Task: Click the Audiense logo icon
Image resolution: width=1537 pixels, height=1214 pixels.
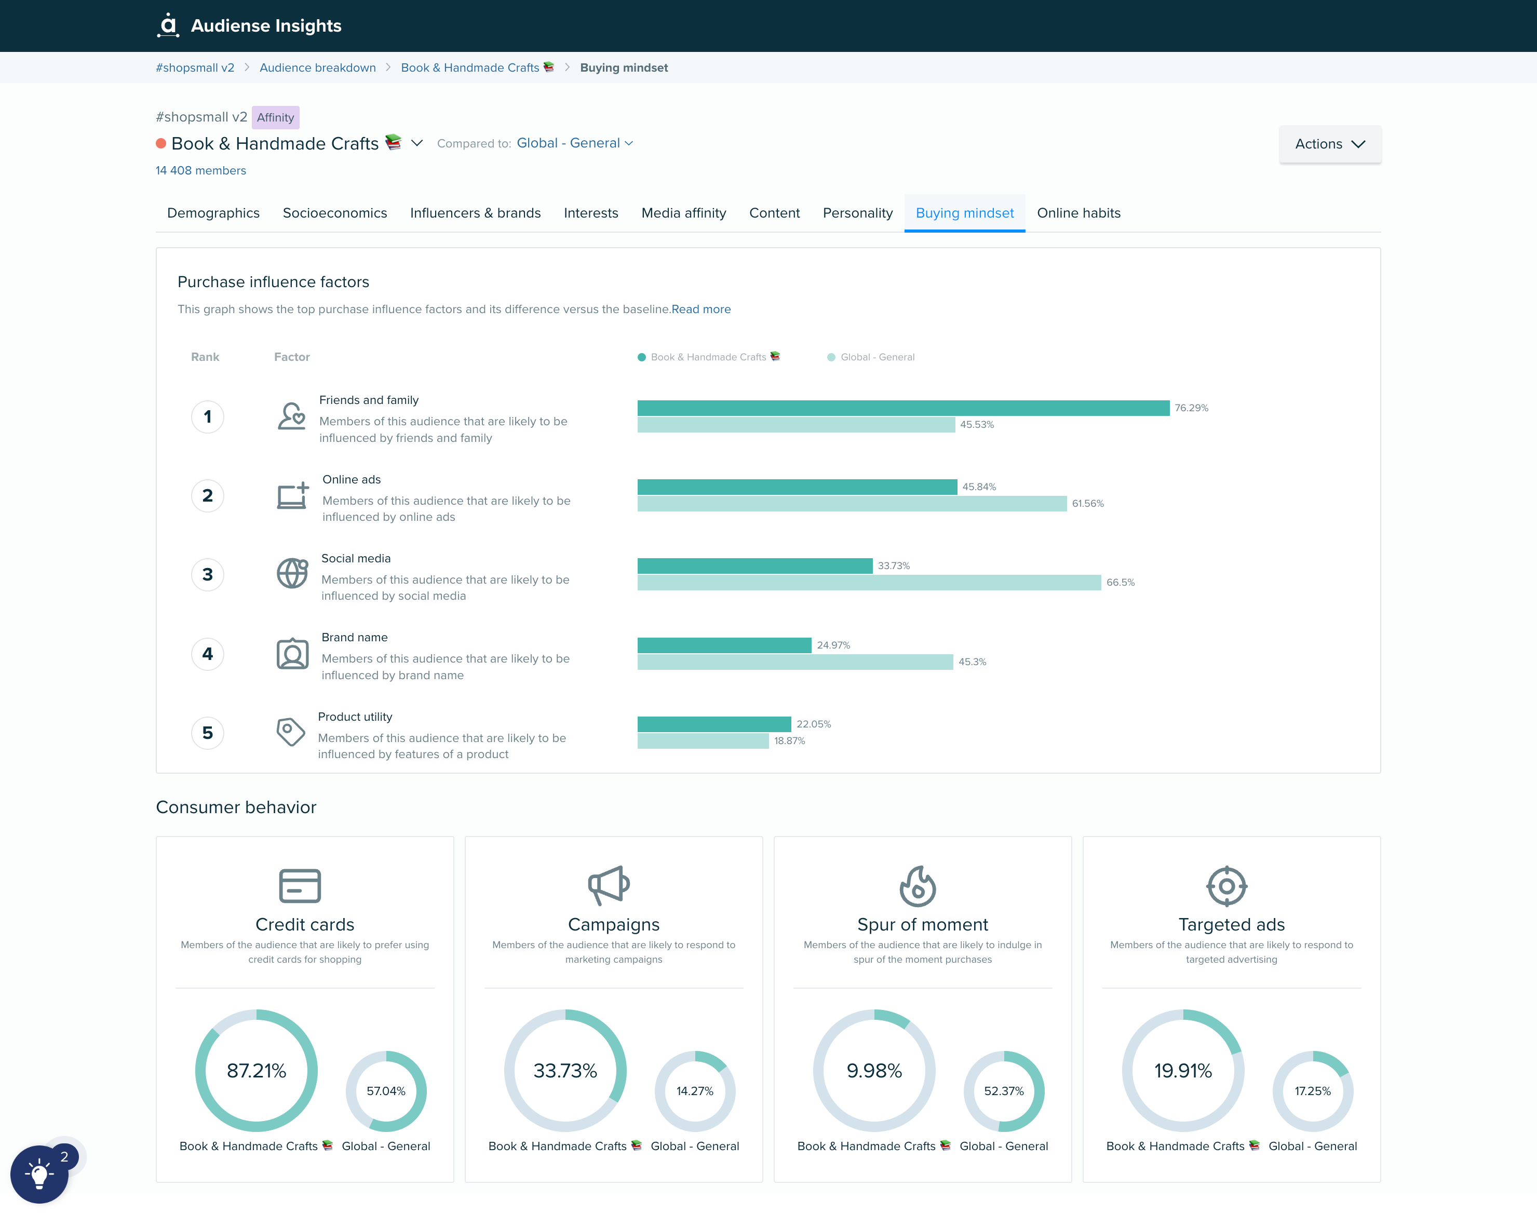Action: coord(168,25)
